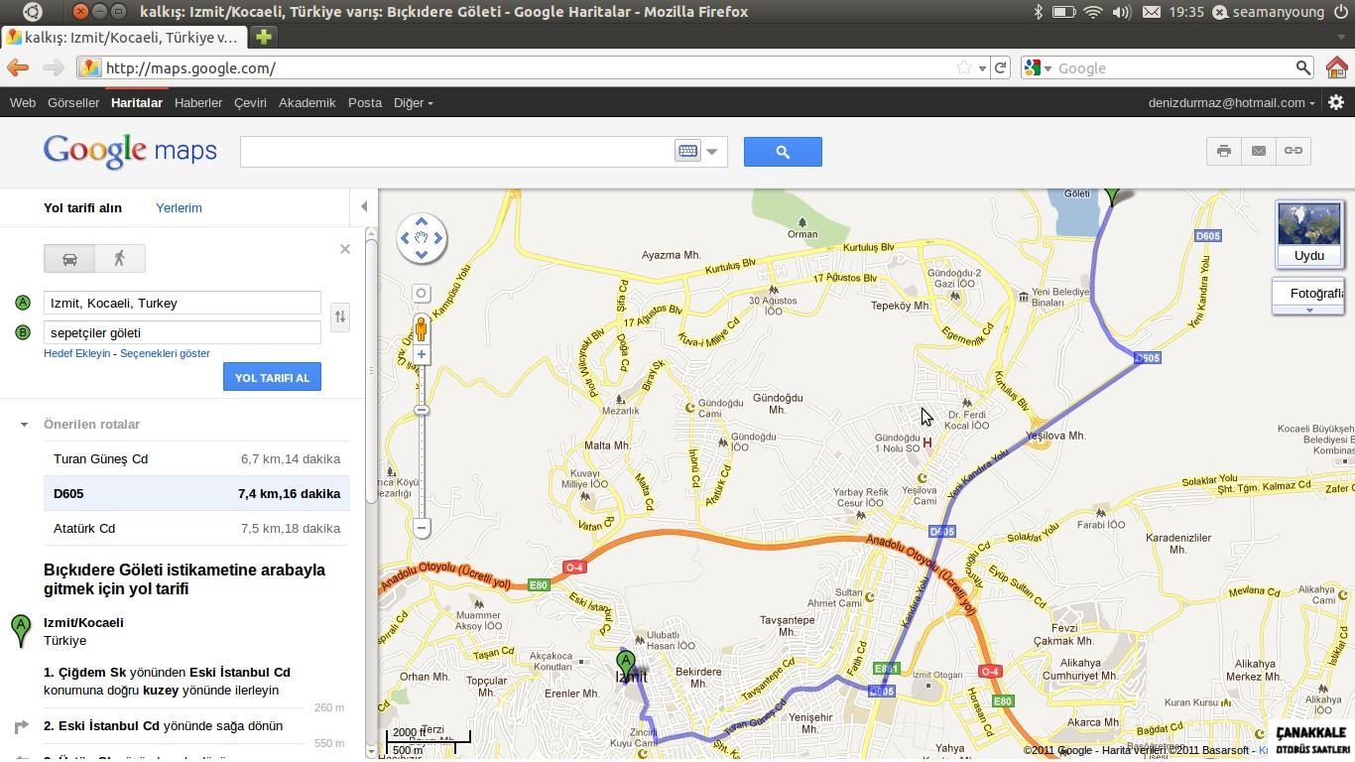Screen dimensions: 1355x762
Task: Reload the page with the refresh icon
Action: click(1001, 67)
